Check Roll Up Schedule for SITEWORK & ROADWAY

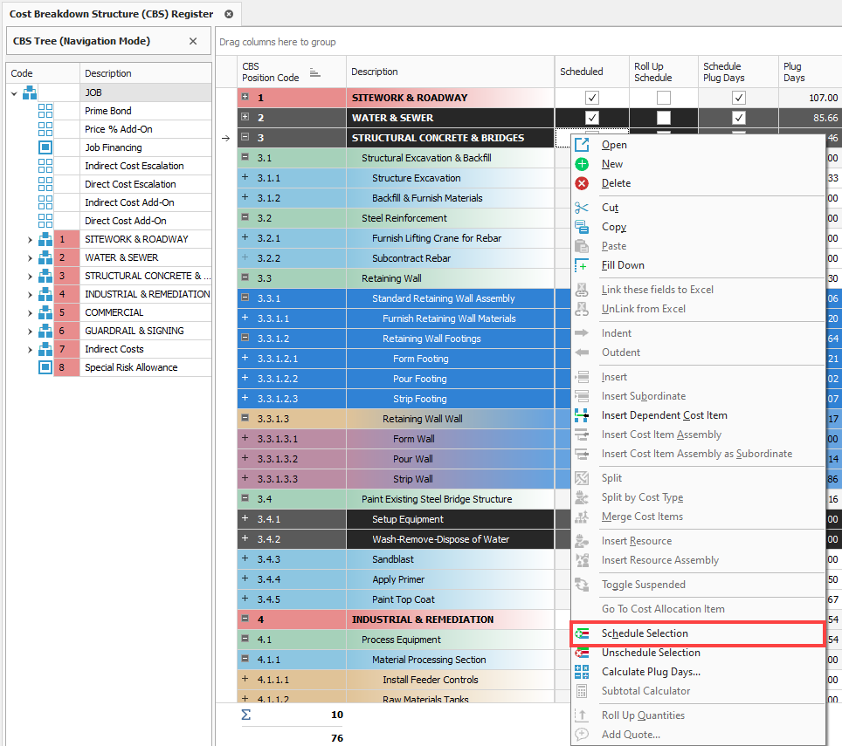tap(664, 98)
